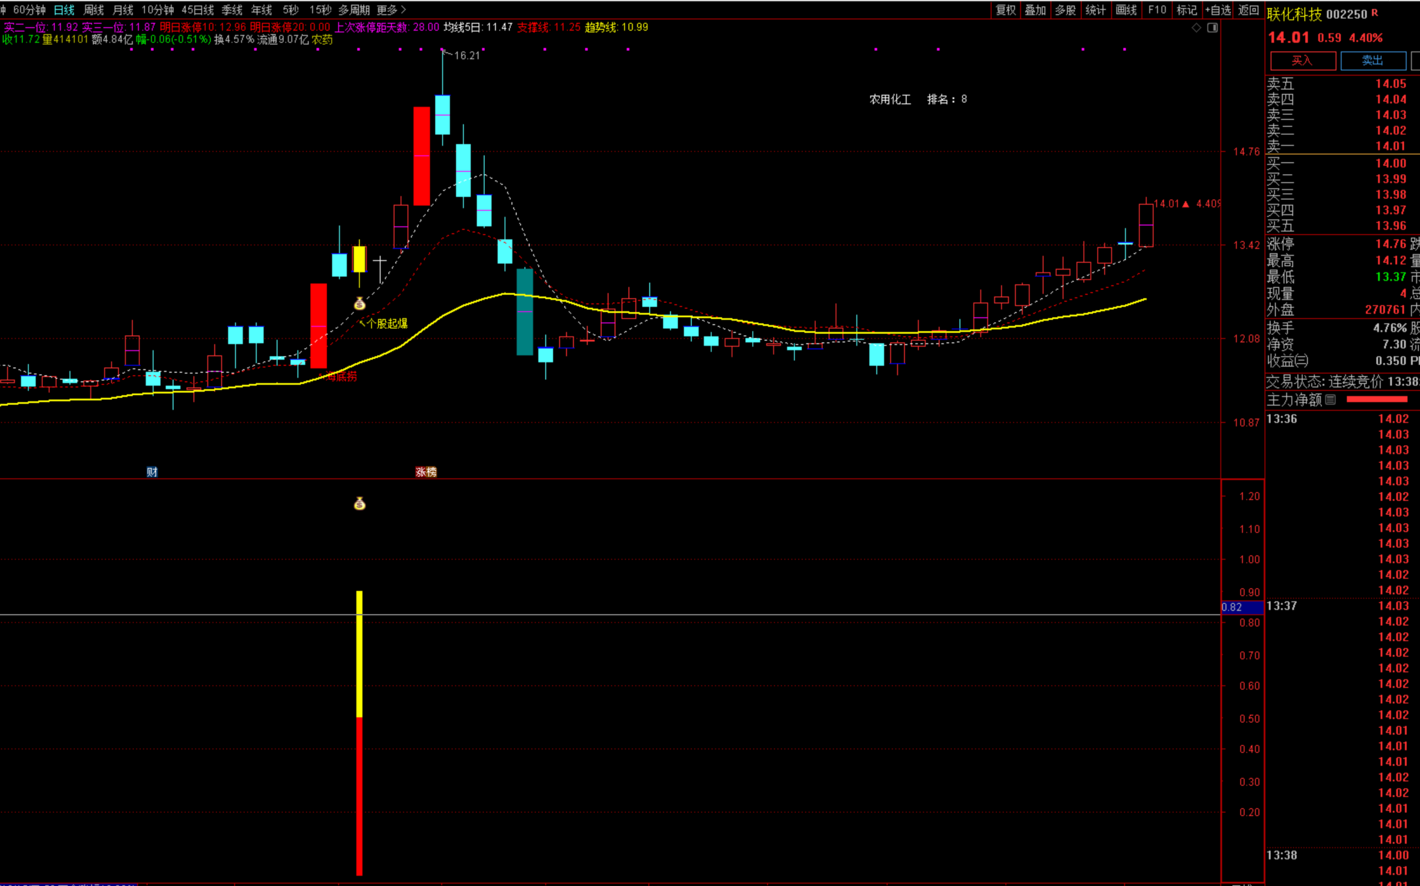Click the 财 finance marker icon
The width and height of the screenshot is (1420, 886).
pyautogui.click(x=152, y=472)
